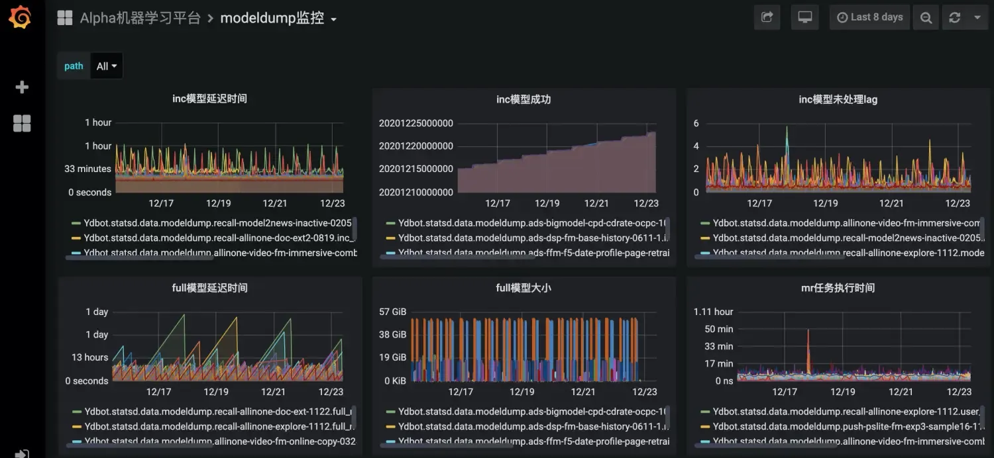
Task: Open the Last 8 days time picker
Action: click(869, 18)
